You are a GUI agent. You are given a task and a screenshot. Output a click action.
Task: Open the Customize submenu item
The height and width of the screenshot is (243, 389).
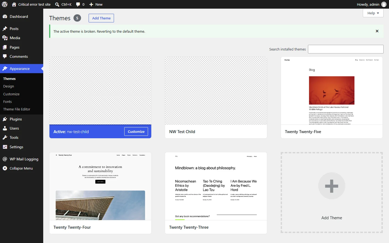tap(11, 94)
